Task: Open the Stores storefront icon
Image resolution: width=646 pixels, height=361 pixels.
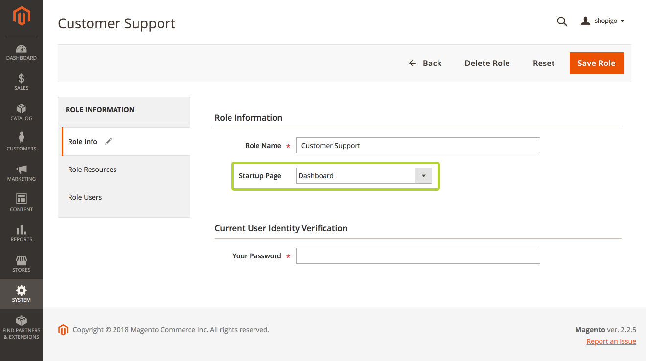Action: tap(22, 260)
